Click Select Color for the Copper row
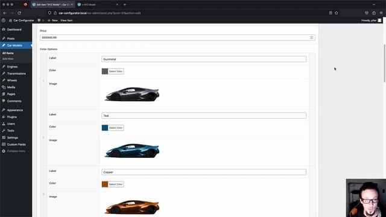Image resolution: width=386 pixels, height=217 pixels. click(116, 184)
